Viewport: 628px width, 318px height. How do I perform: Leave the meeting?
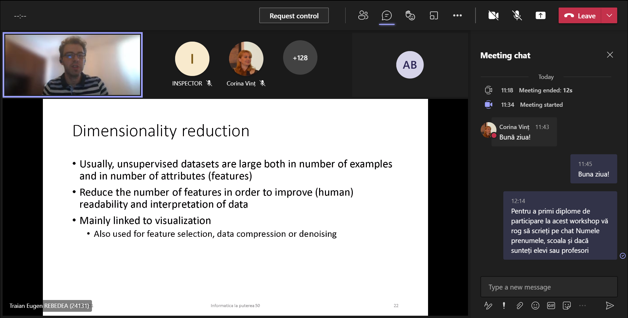tap(580, 16)
